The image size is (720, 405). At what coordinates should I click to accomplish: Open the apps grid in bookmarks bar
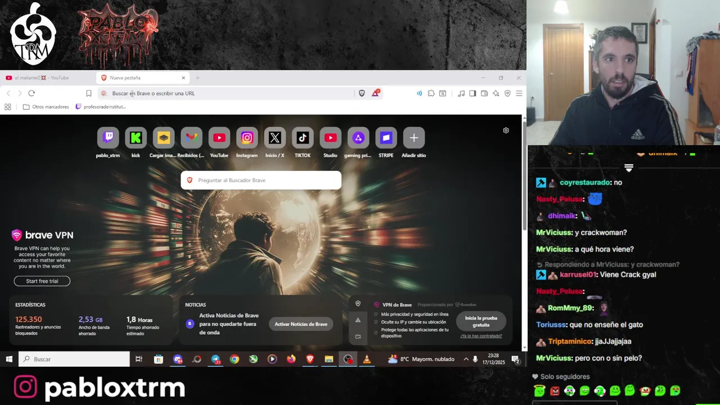(8, 107)
